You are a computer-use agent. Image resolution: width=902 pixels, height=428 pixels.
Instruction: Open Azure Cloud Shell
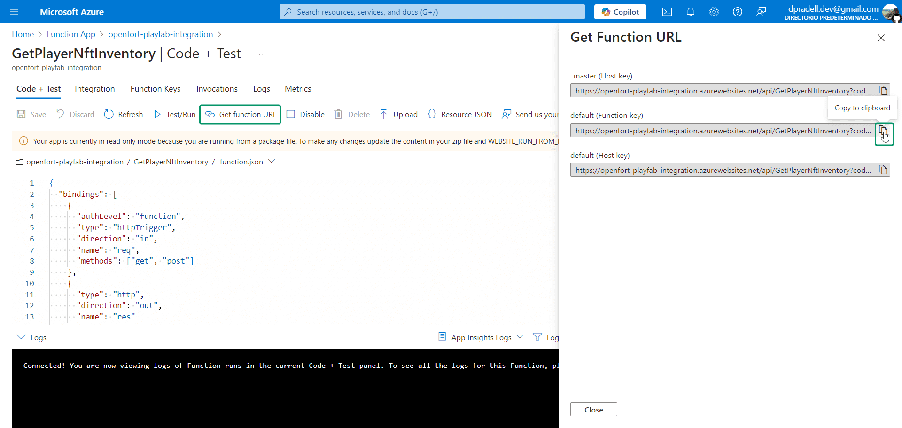coord(667,12)
